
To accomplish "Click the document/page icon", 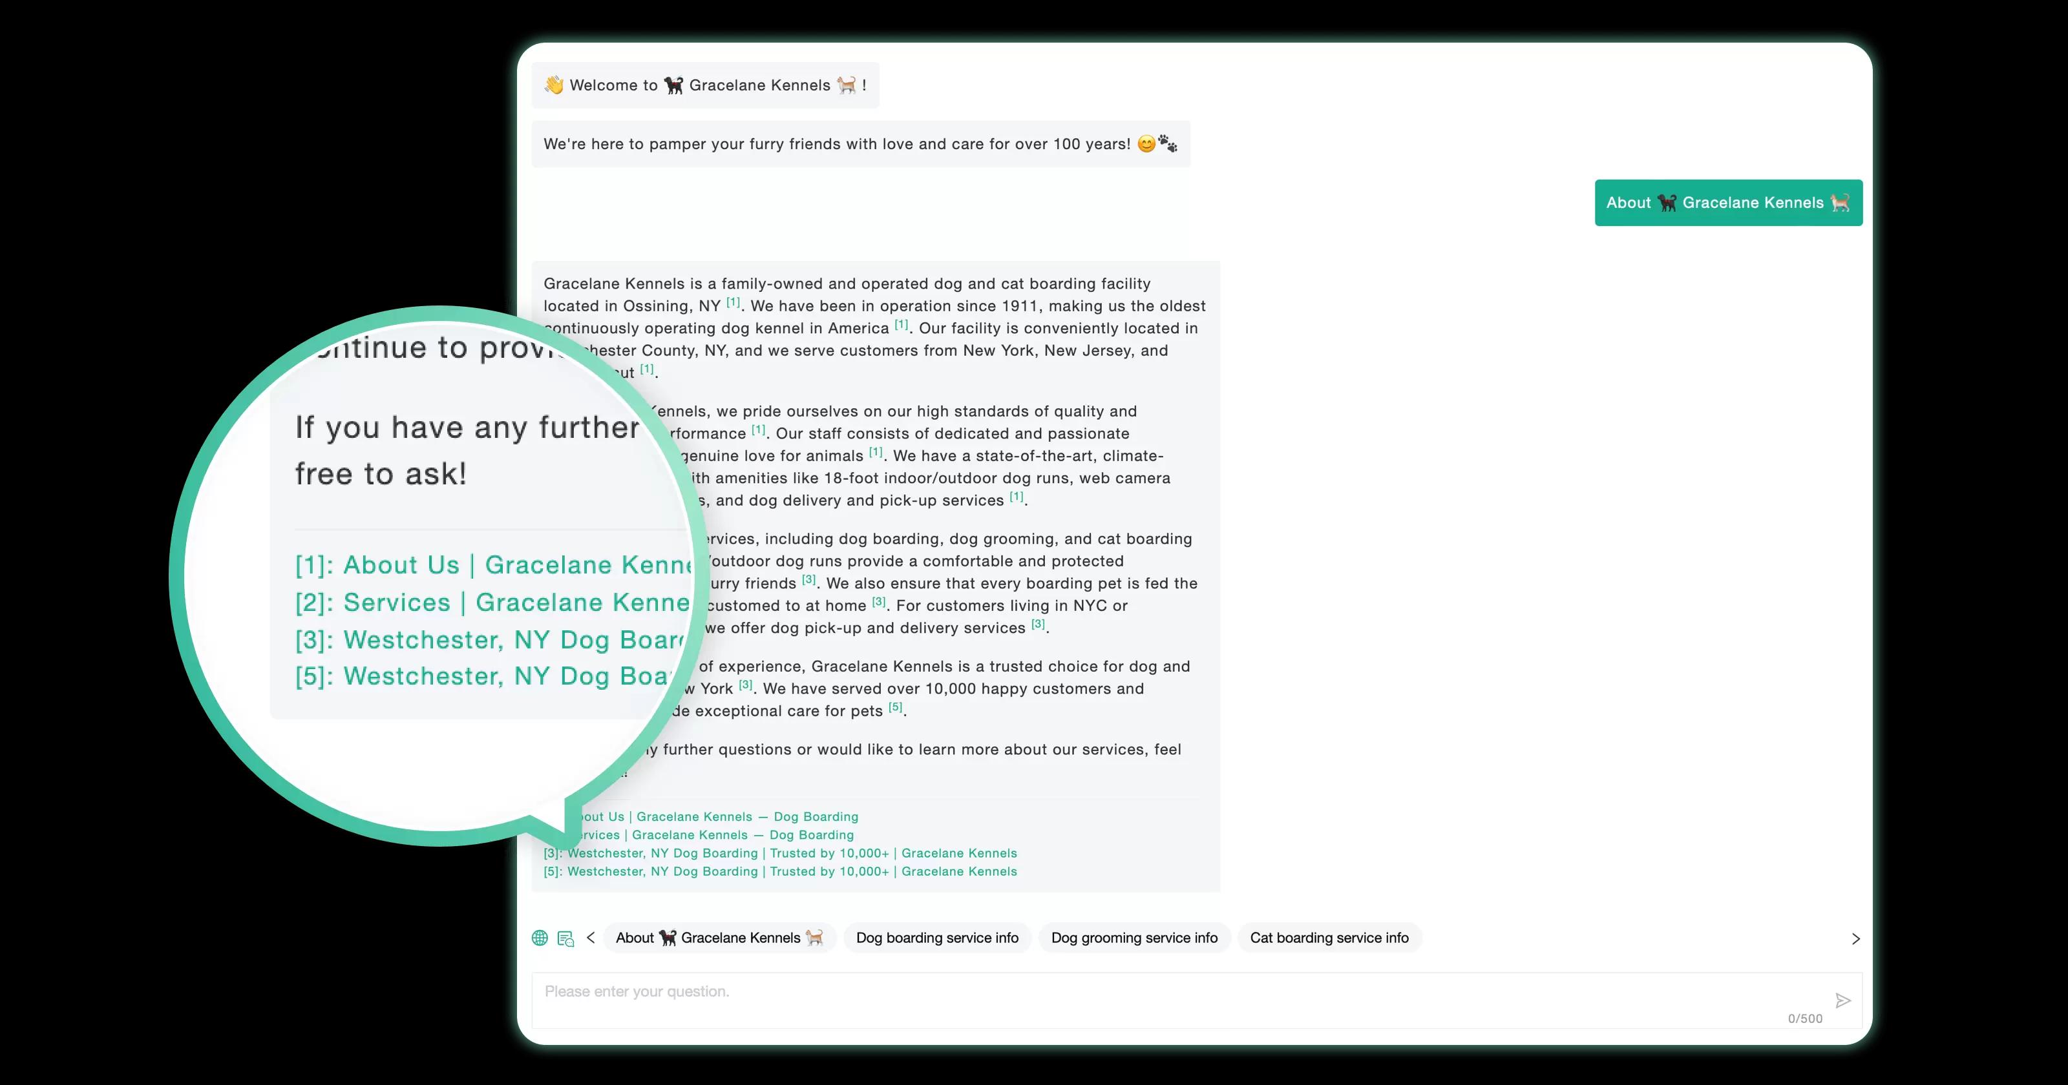I will tap(565, 937).
